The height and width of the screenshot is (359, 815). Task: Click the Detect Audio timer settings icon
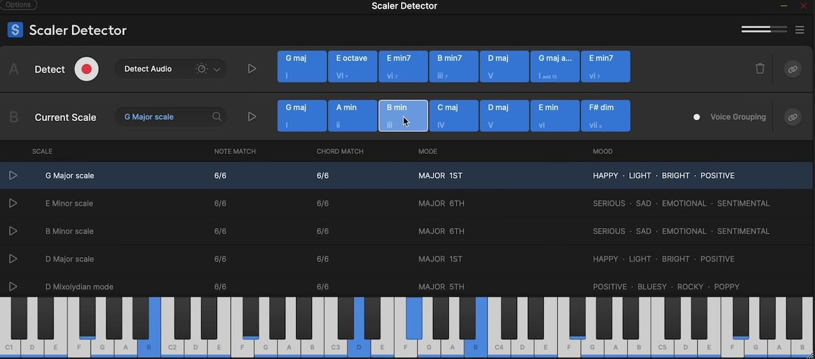pyautogui.click(x=202, y=69)
